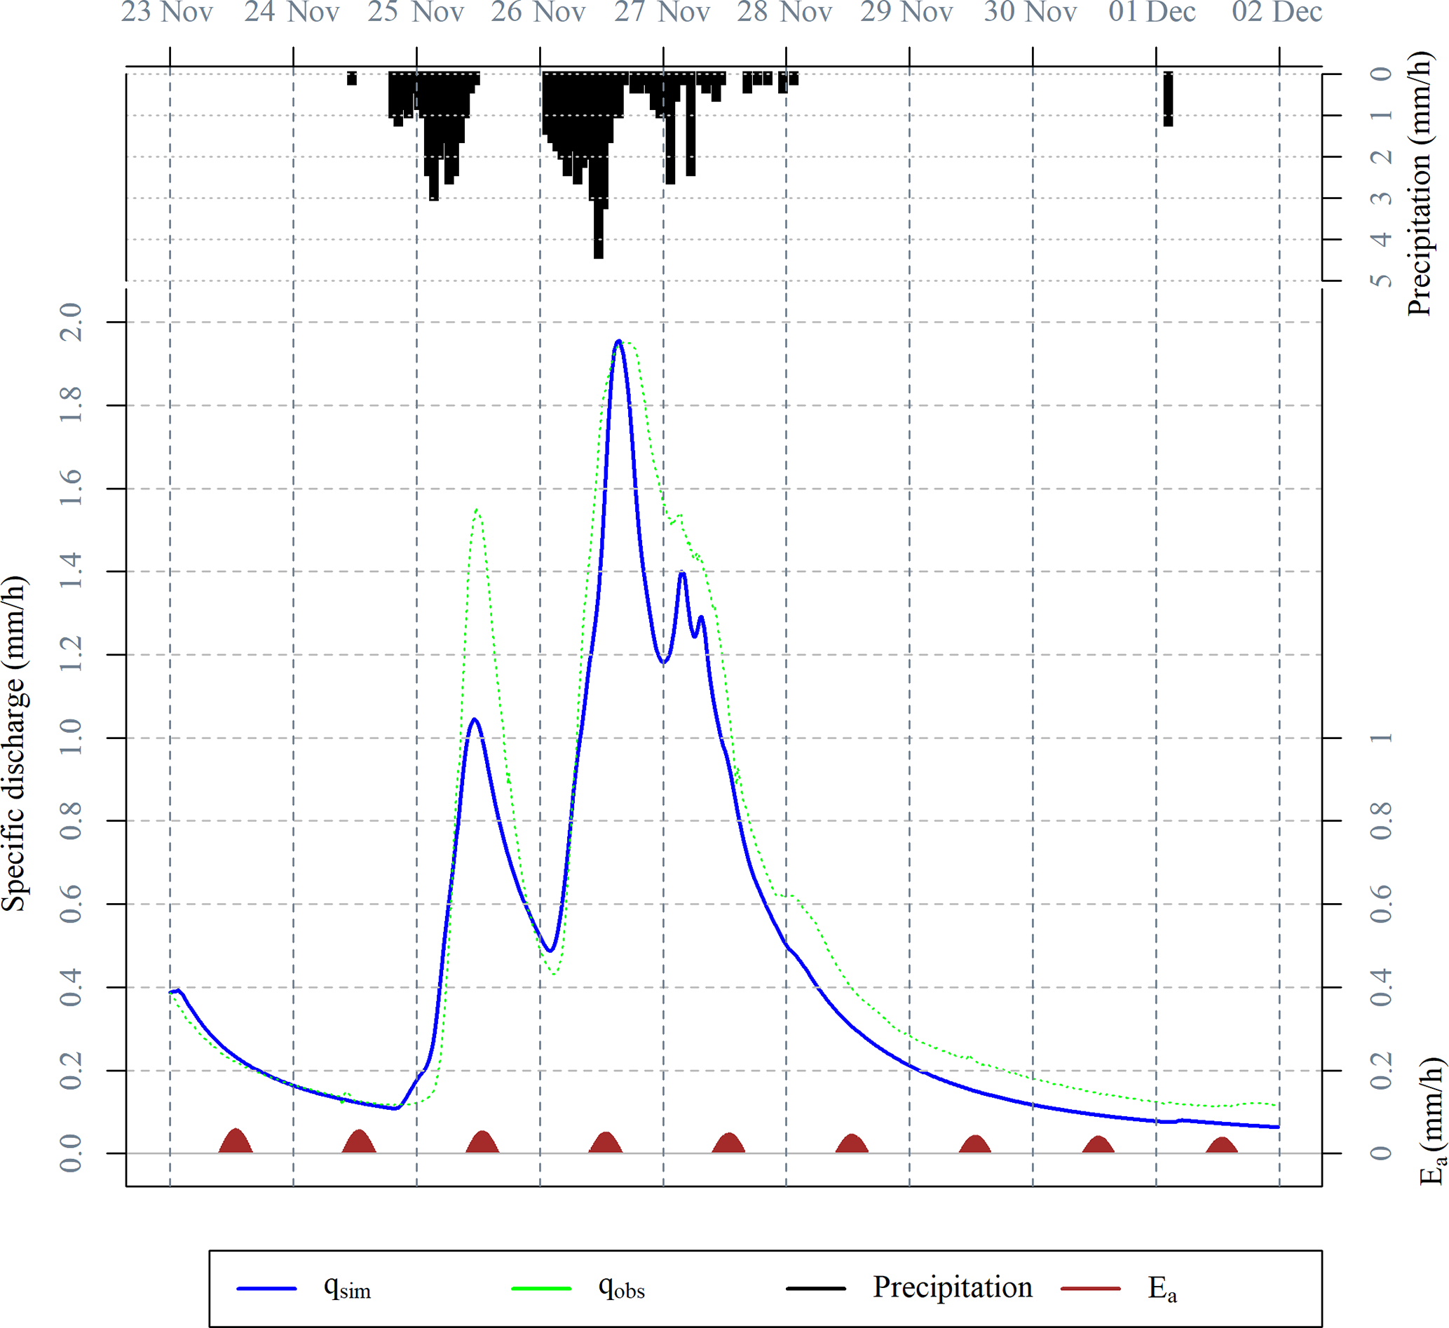Click the first green observed peak near 25 Nov
Screen dimensions: 1449x1328
pos(477,510)
